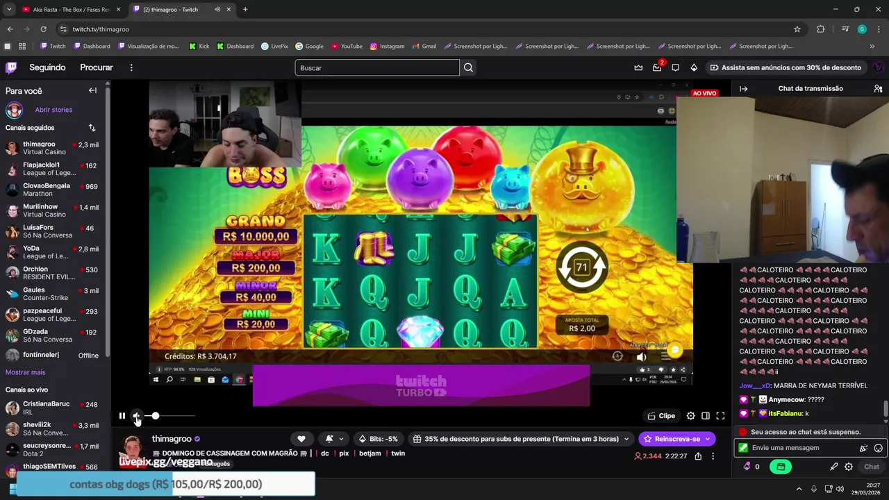Viewport: 889px width, 500px height.
Task: Toggle theater mode on the player
Action: 706,416
